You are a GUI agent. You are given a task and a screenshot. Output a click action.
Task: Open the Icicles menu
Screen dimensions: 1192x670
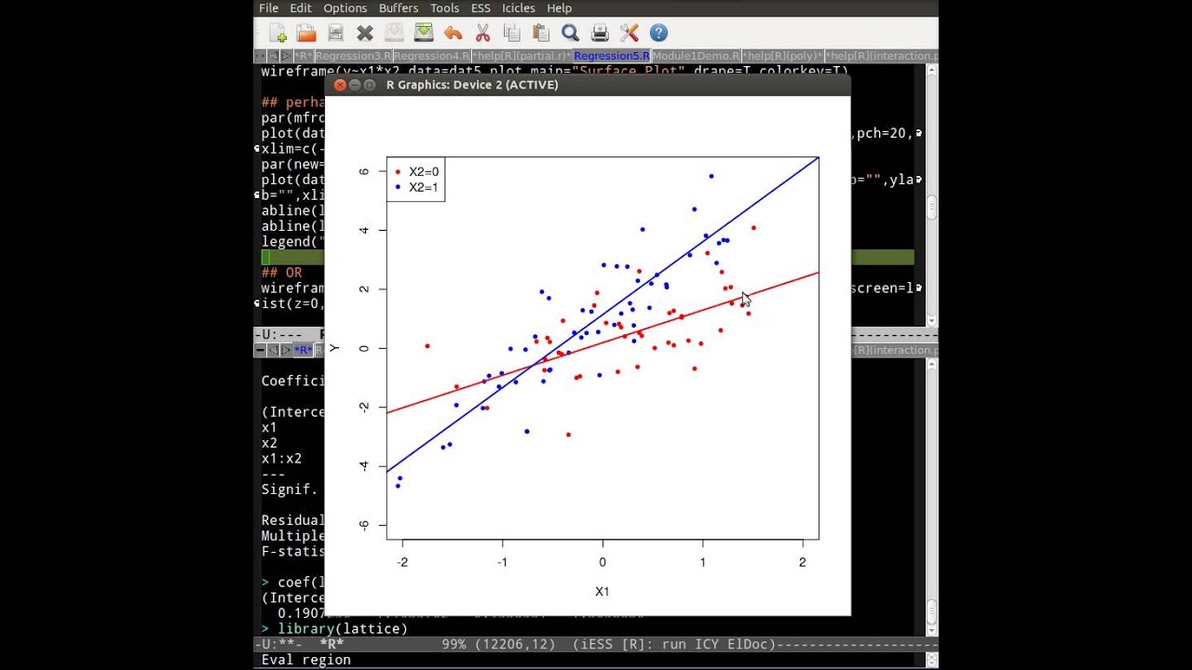point(519,8)
